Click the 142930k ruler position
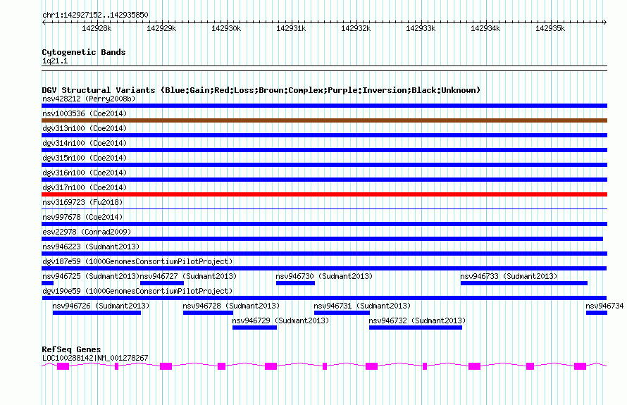This screenshot has width=627, height=405. 226,28
